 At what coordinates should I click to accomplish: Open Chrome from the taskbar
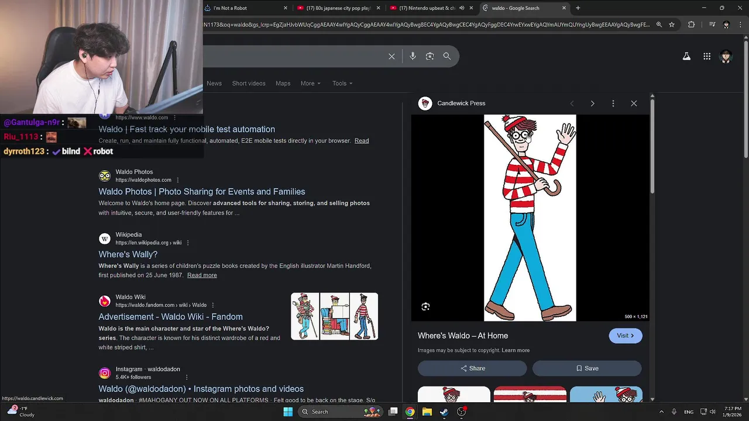pyautogui.click(x=410, y=412)
